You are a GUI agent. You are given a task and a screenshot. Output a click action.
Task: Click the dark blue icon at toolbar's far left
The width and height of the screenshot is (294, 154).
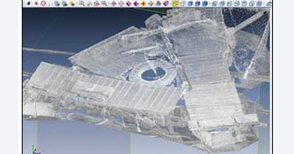click(x=28, y=3)
